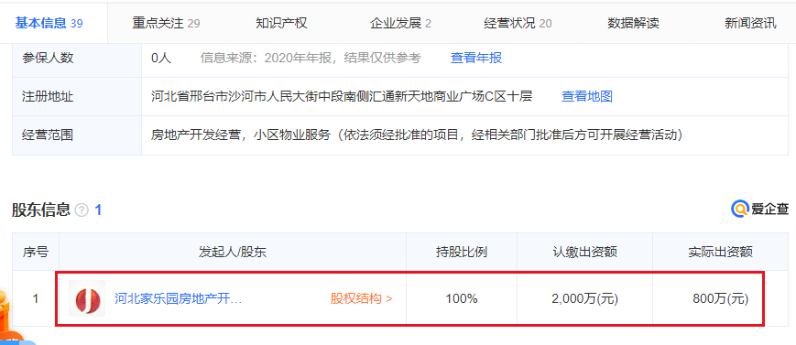Open the 新闻资讯 tab
Image resolution: width=796 pixels, height=345 pixels.
tap(750, 24)
